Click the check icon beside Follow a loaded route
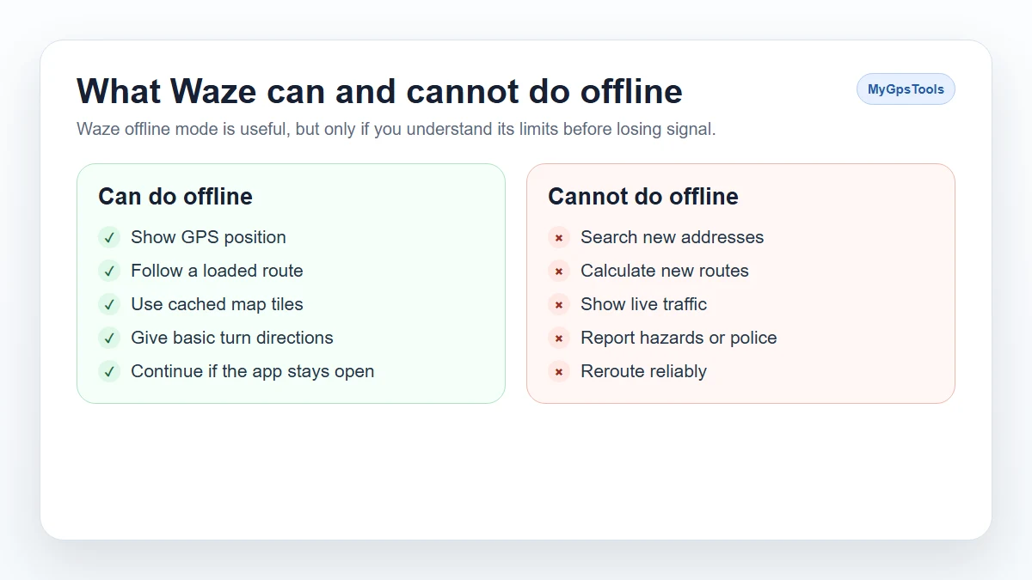1032x580 pixels. pos(109,271)
